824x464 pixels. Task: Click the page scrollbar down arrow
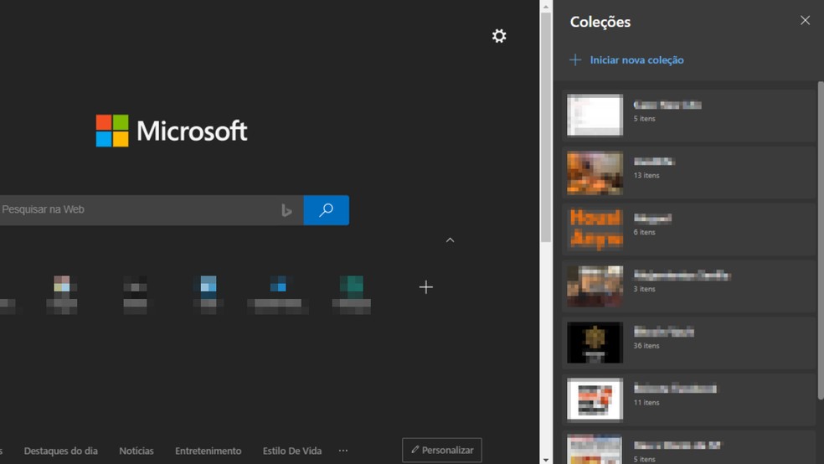coord(545,459)
